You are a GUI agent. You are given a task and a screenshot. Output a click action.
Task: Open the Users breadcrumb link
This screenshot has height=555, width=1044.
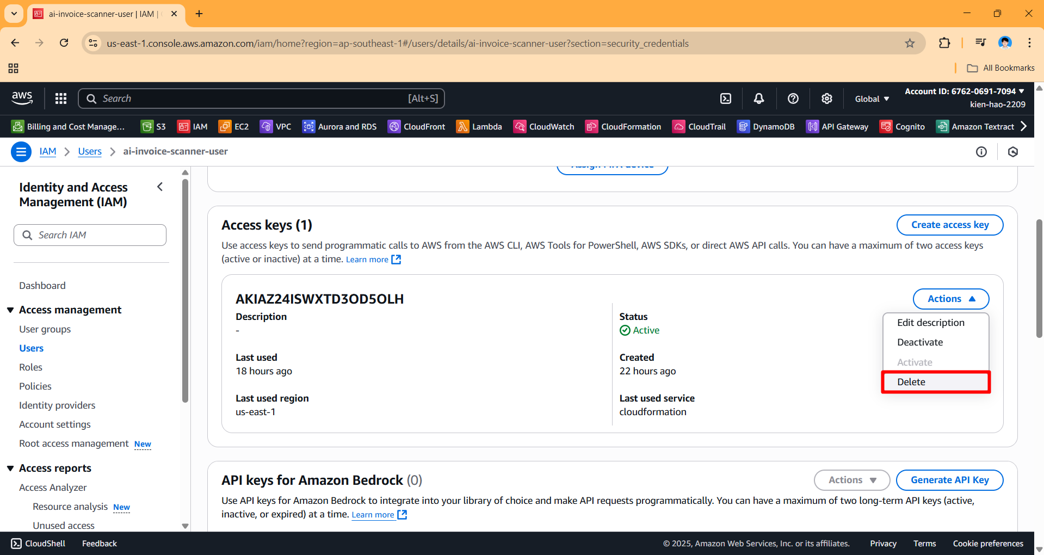click(x=89, y=151)
